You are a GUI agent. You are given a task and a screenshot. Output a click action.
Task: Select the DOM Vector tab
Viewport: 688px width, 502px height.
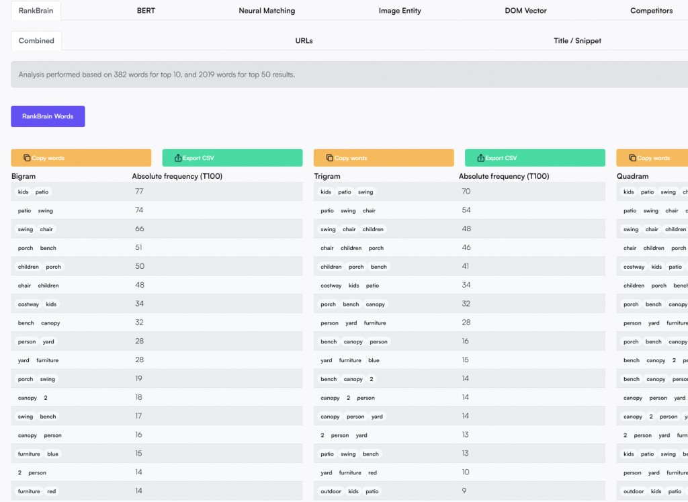(525, 11)
